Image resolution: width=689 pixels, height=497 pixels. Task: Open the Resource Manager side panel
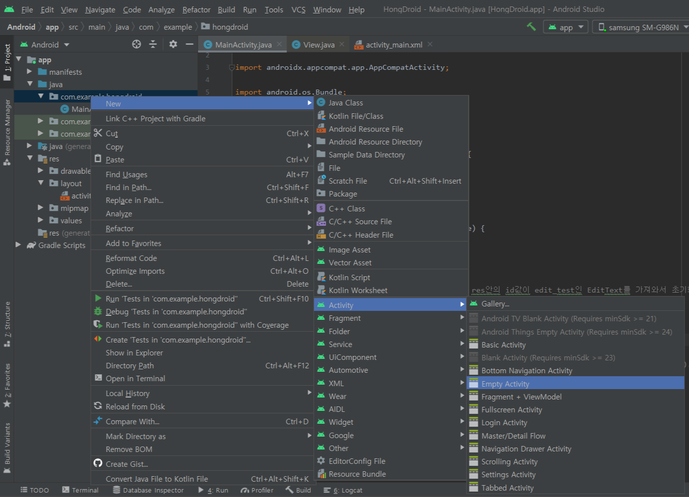tap(7, 132)
